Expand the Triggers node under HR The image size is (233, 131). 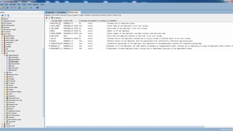tap(5, 90)
